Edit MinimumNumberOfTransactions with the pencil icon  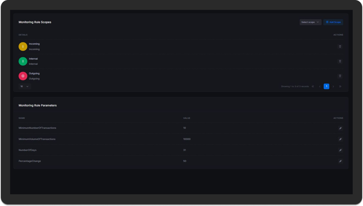click(340, 128)
